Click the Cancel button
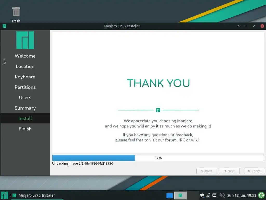The height and width of the screenshot is (200, 266). click(255, 171)
